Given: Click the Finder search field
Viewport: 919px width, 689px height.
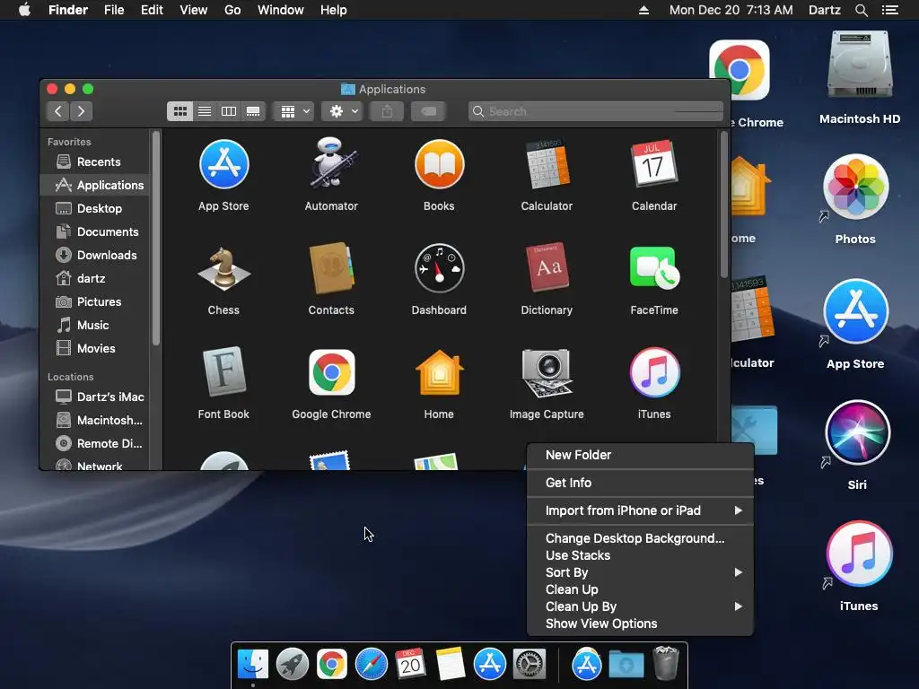Looking at the screenshot, I should click(x=596, y=111).
